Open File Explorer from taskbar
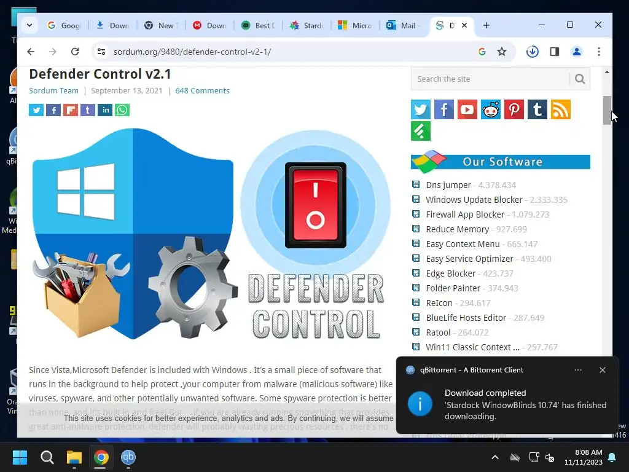 pos(74,457)
